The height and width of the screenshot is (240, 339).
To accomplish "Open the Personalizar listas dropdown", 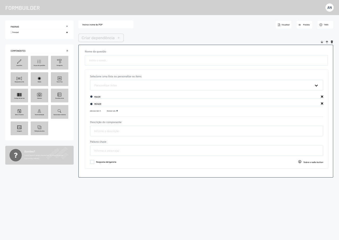I will [x=206, y=85].
